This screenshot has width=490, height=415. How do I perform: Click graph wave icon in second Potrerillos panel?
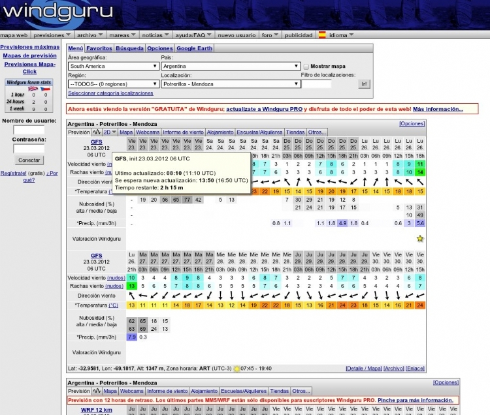point(97,391)
